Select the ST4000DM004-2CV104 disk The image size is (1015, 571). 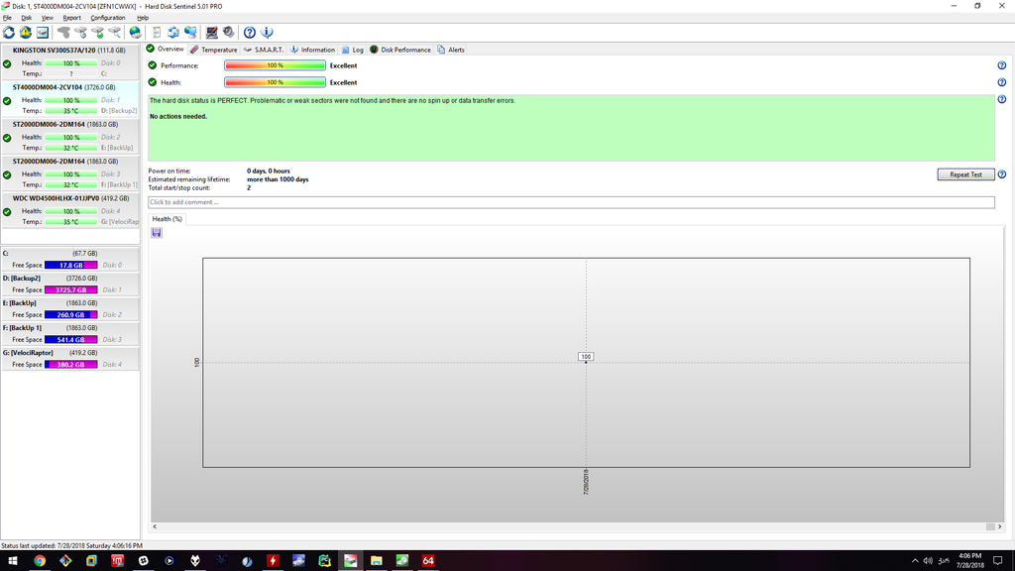(70, 98)
